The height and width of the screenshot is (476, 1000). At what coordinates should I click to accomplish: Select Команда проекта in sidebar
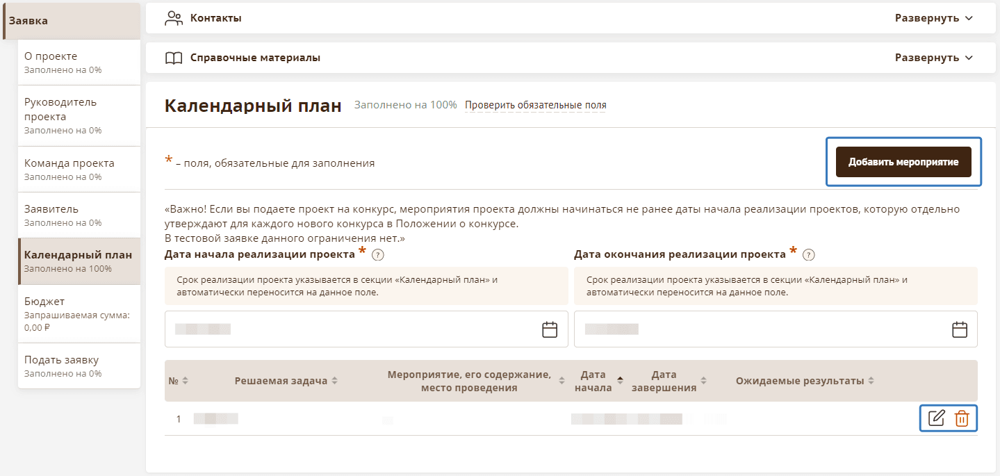point(79,169)
